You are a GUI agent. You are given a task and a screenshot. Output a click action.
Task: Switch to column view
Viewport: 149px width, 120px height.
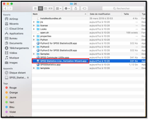(45, 8)
